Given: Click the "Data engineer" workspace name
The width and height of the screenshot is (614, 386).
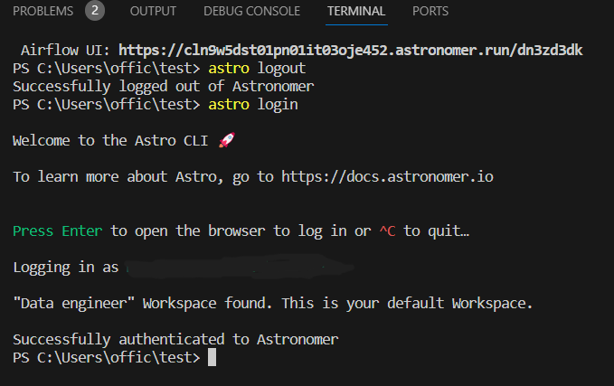Looking at the screenshot, I should coord(73,304).
